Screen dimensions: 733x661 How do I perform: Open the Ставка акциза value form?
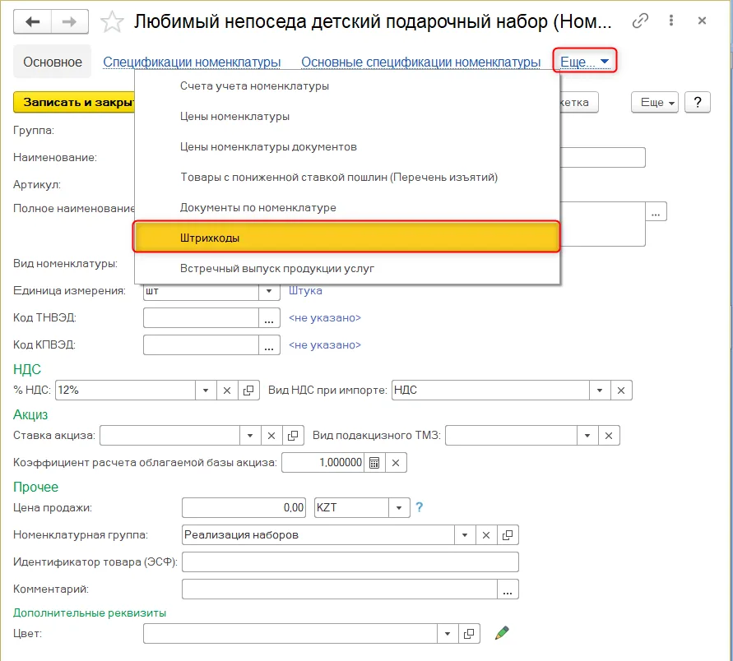pyautogui.click(x=293, y=436)
